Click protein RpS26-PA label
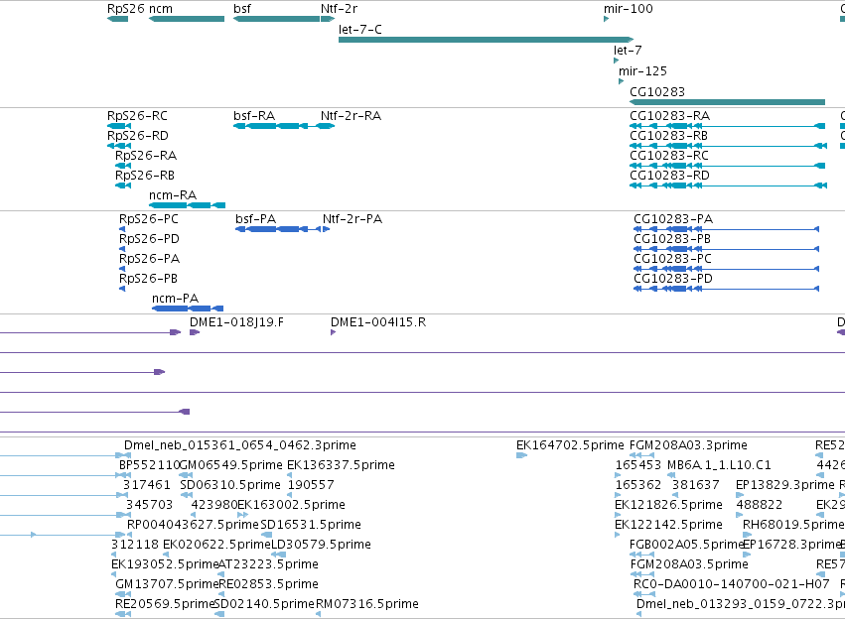Screen dimensions: 845x619 149,259
